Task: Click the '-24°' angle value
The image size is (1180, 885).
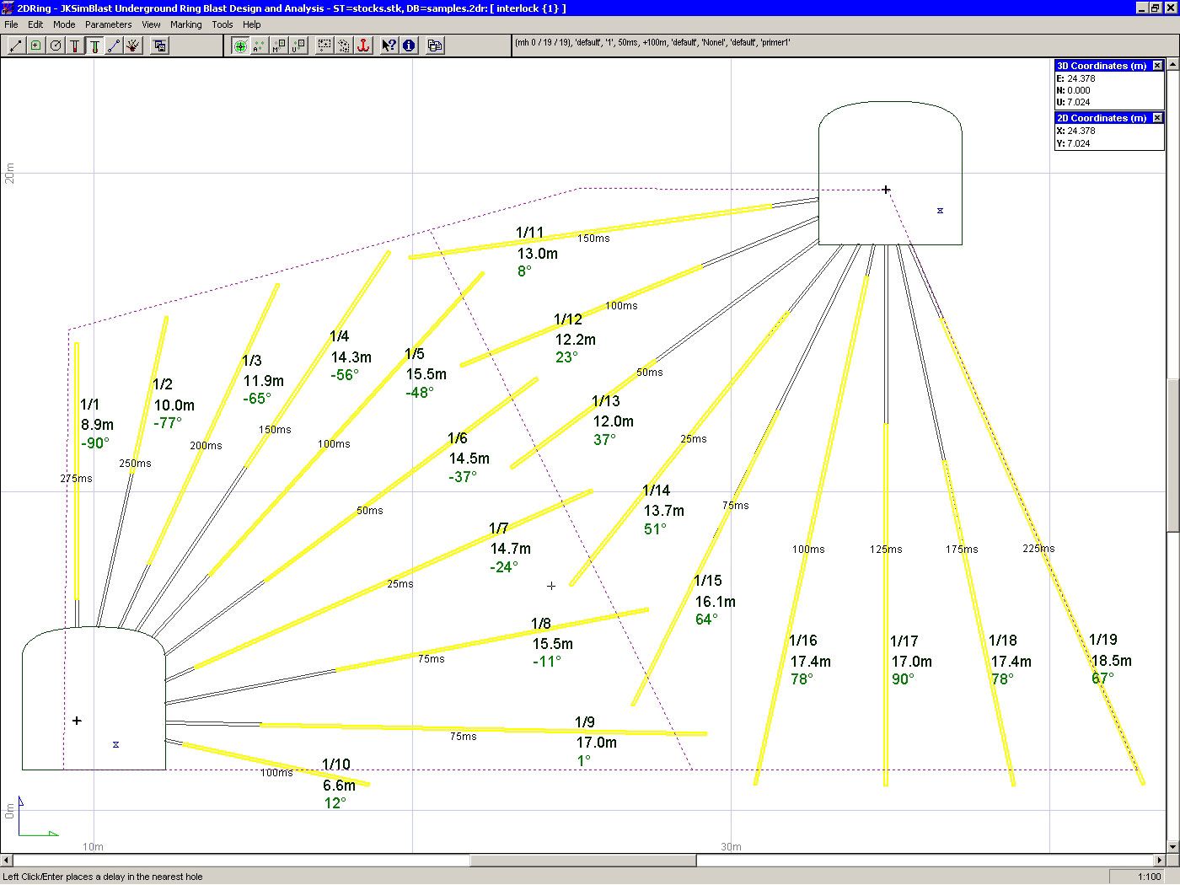Action: (504, 567)
